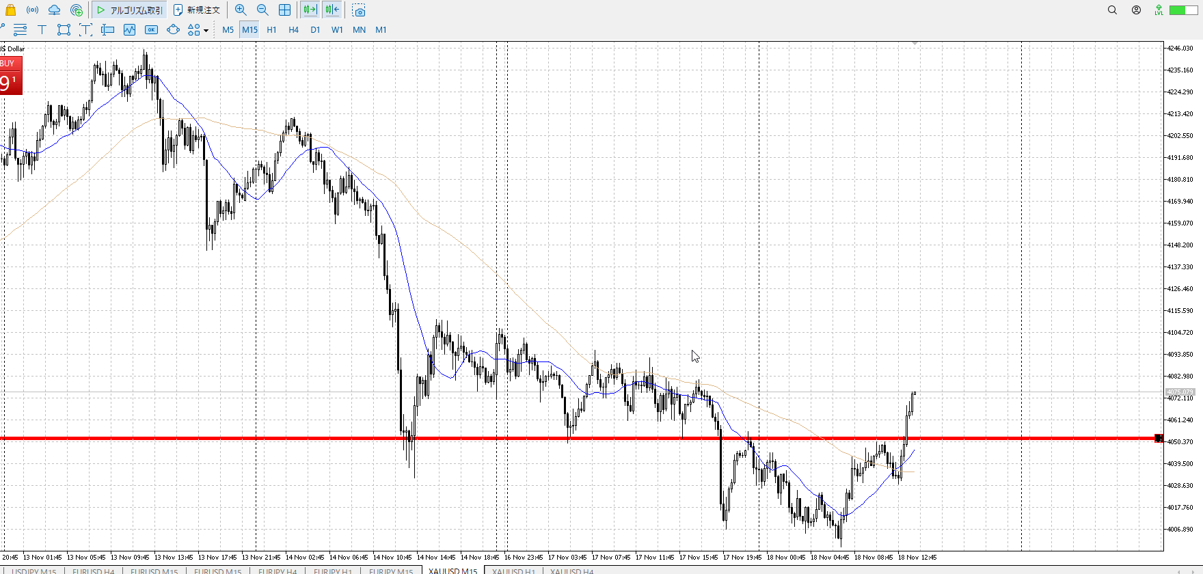
Task: Open the Market shopping bag icon
Action: [x=10, y=10]
